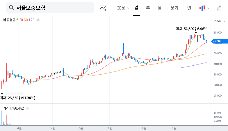Select the 일 daily tab
The width and height of the screenshot is (228, 131).
(x=136, y=8)
